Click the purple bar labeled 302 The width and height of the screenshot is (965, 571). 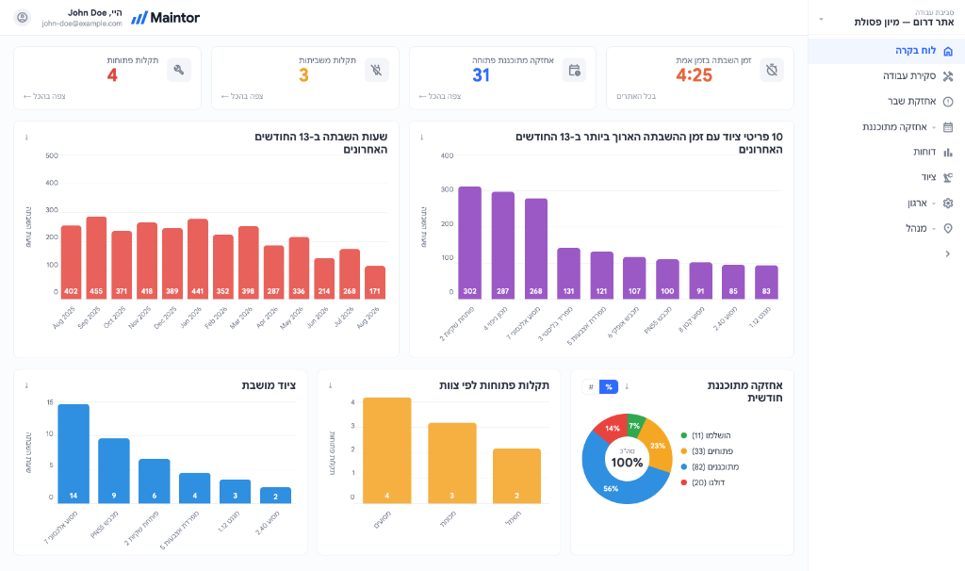[x=470, y=243]
